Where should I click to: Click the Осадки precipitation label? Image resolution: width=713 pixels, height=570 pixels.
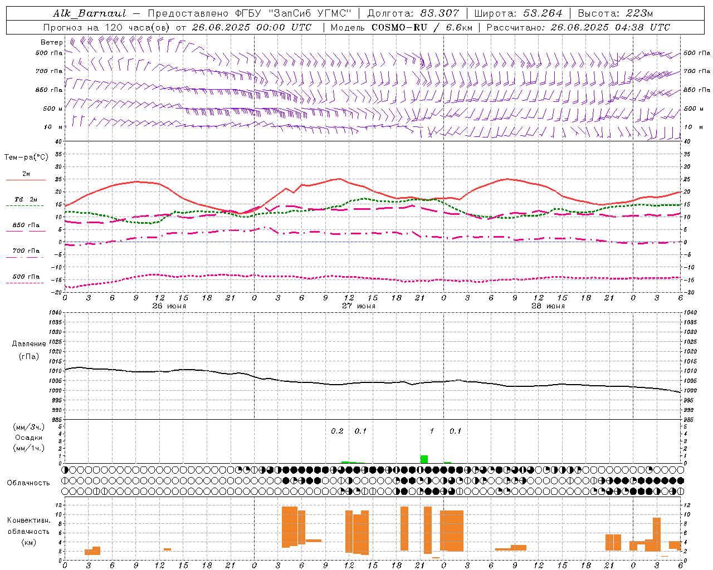[x=29, y=438]
